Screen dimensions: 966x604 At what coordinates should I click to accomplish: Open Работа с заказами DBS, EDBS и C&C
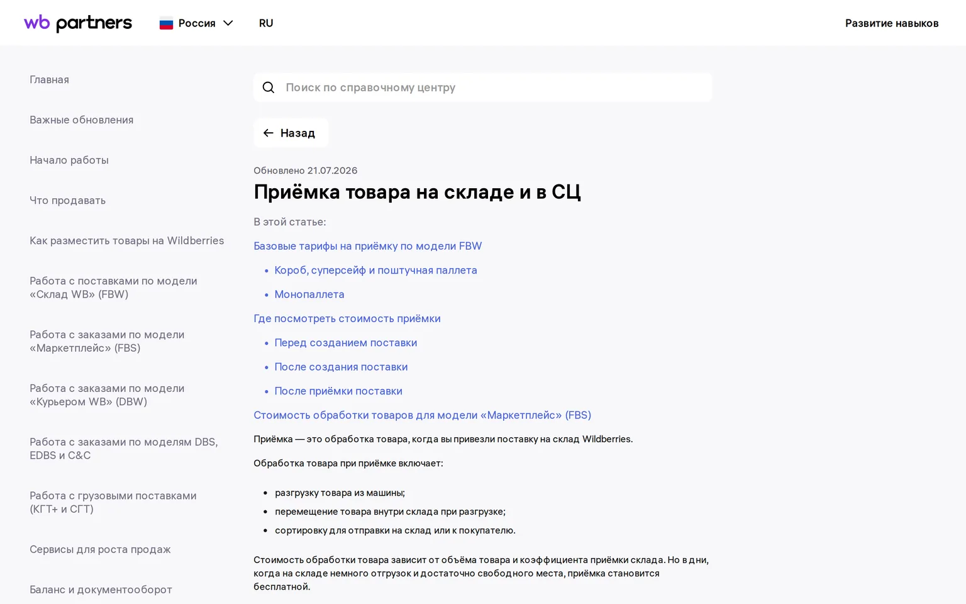[124, 449]
